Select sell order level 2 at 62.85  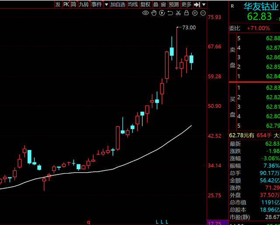coord(259,67)
